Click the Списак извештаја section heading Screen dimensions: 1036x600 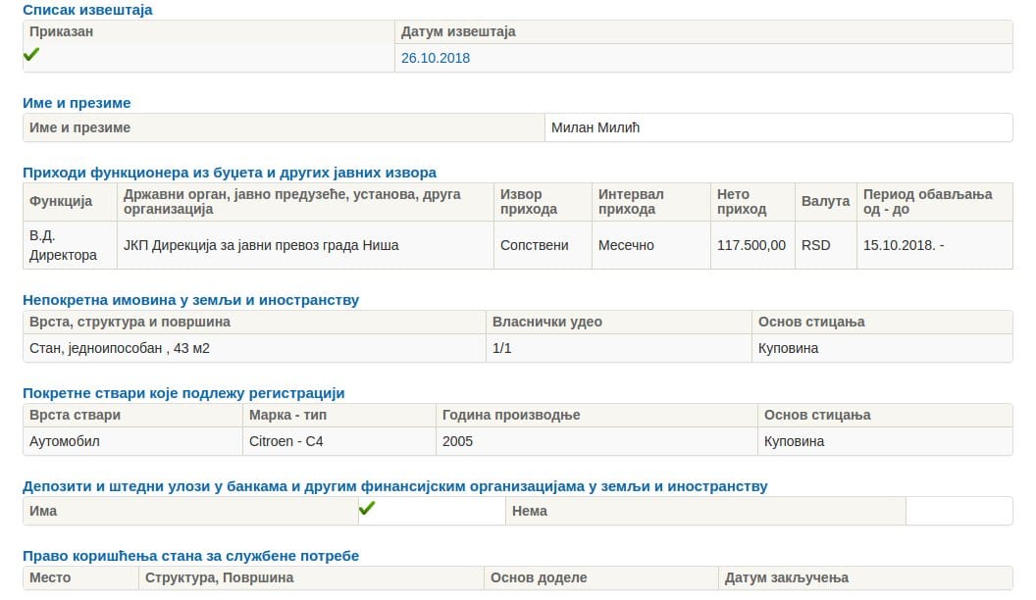[87, 10]
